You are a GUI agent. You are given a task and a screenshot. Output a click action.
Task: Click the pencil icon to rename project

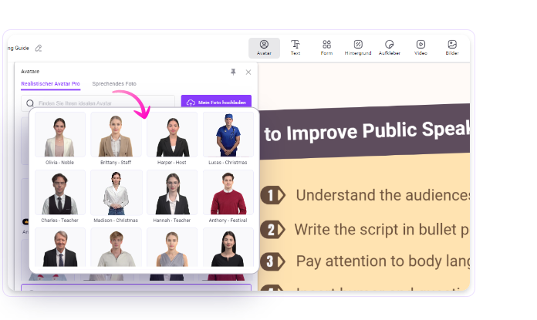(x=39, y=48)
